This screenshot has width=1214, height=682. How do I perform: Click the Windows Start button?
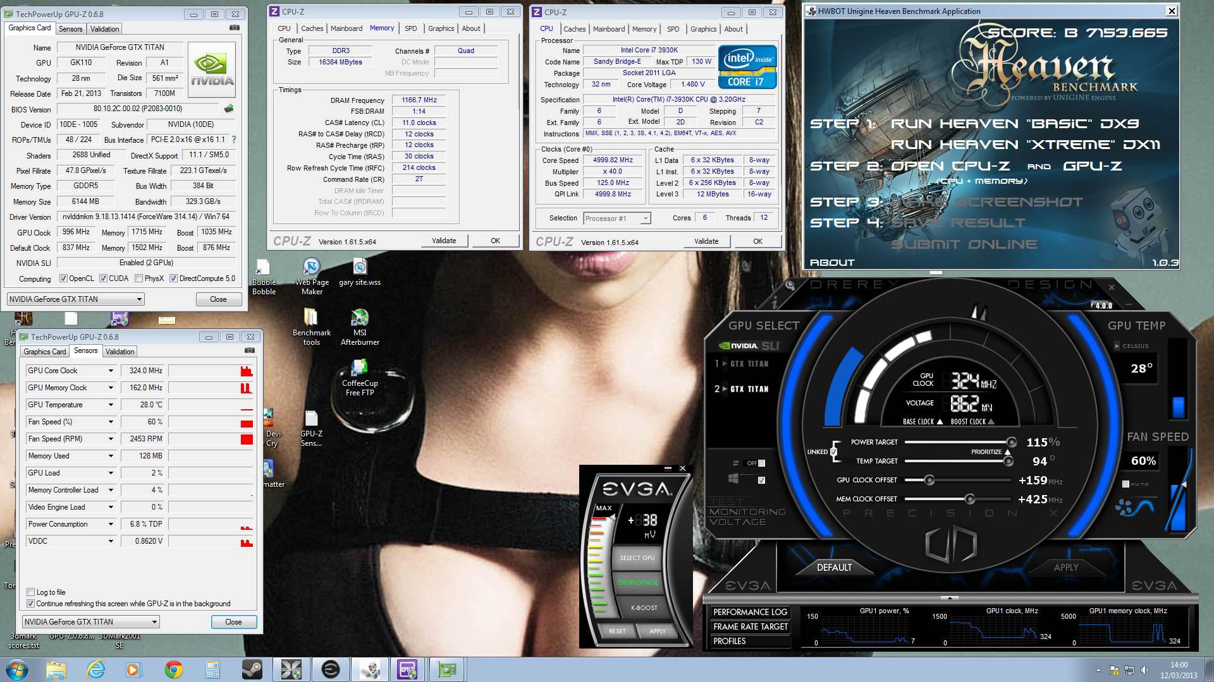[16, 669]
